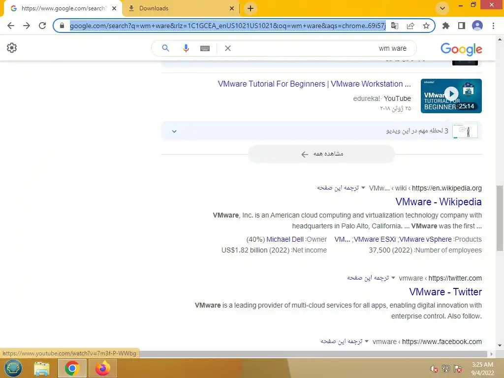Click the padlock site info icon
This screenshot has width=504, height=378.
(62, 26)
